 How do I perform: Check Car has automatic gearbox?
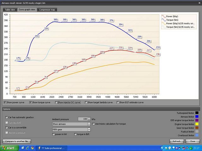7,117
